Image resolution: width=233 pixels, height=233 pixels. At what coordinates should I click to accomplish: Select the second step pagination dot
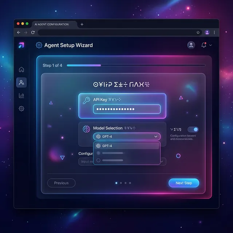pos(121,183)
